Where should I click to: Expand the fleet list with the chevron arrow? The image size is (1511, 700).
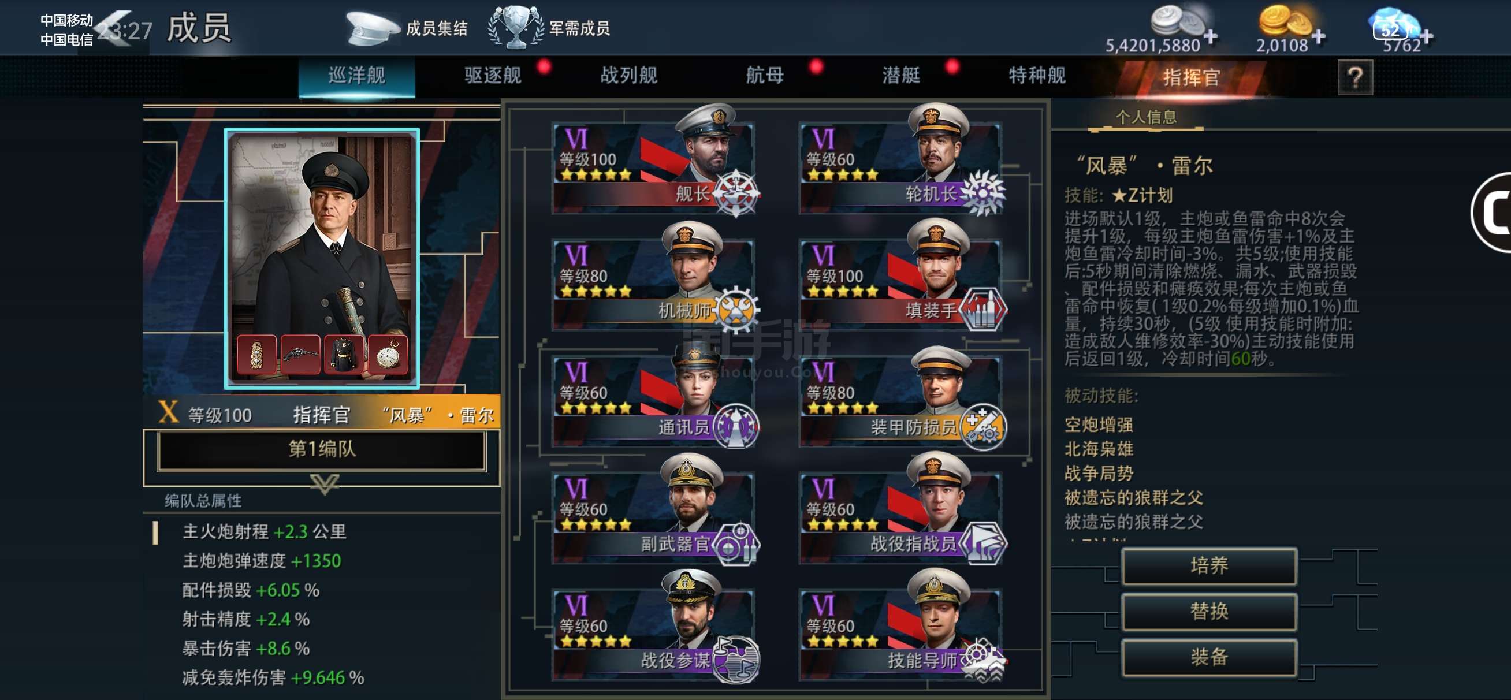click(325, 483)
